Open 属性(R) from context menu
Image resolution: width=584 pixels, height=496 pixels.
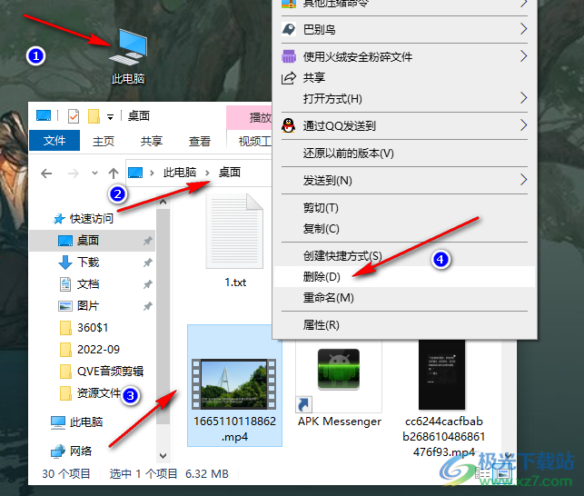click(404, 325)
